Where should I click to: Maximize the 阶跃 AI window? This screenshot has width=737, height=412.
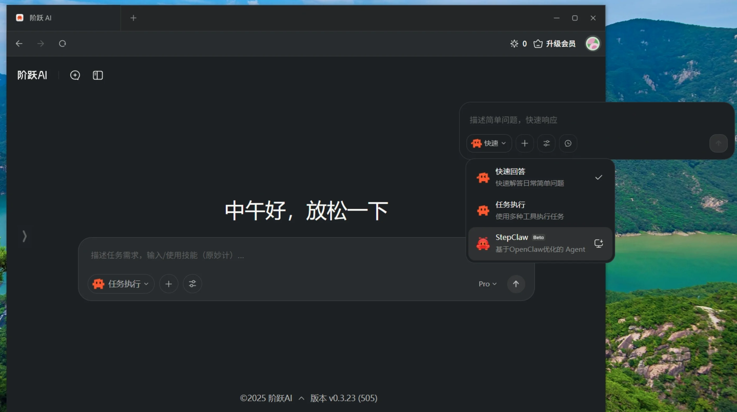point(575,18)
